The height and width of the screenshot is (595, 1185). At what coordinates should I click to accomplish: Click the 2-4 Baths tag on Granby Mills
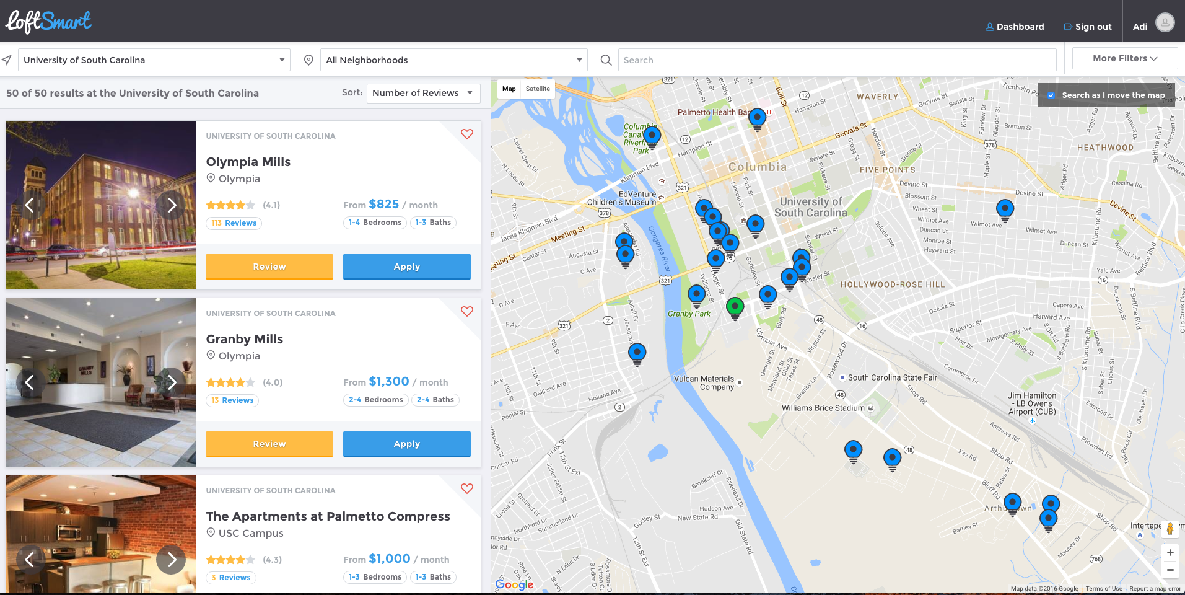(x=435, y=400)
